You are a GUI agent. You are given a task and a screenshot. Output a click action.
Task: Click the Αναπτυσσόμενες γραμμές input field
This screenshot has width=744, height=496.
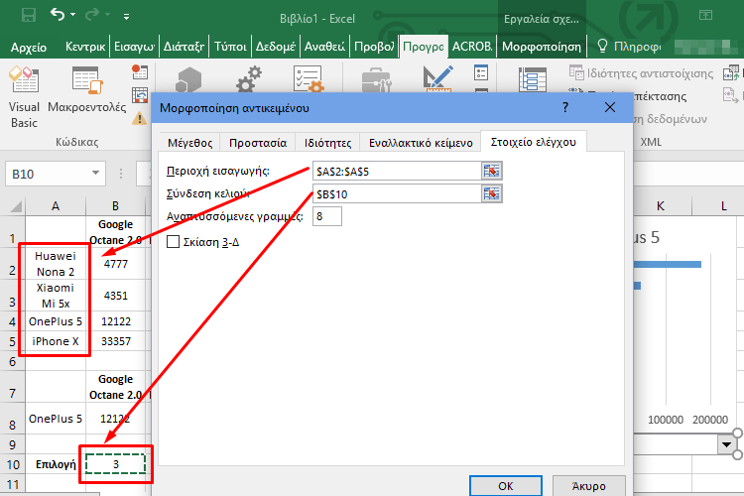(327, 216)
